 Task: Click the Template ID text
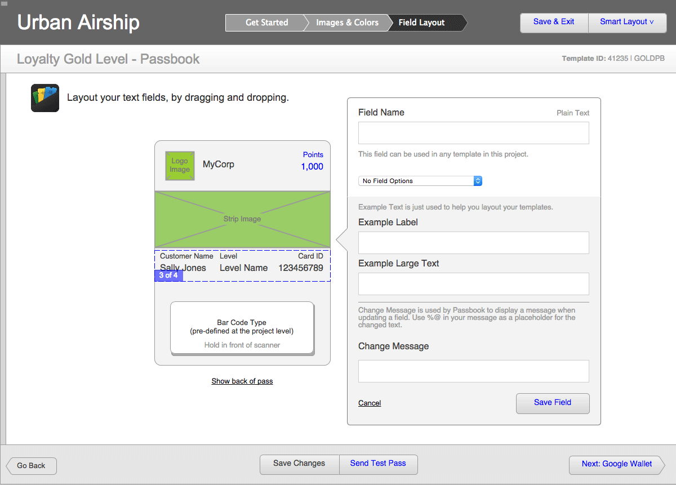pos(613,59)
